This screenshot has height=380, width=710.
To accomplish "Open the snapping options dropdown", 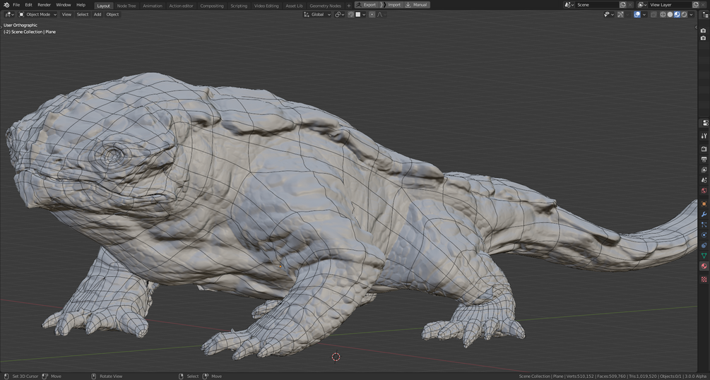I will tap(360, 15).
